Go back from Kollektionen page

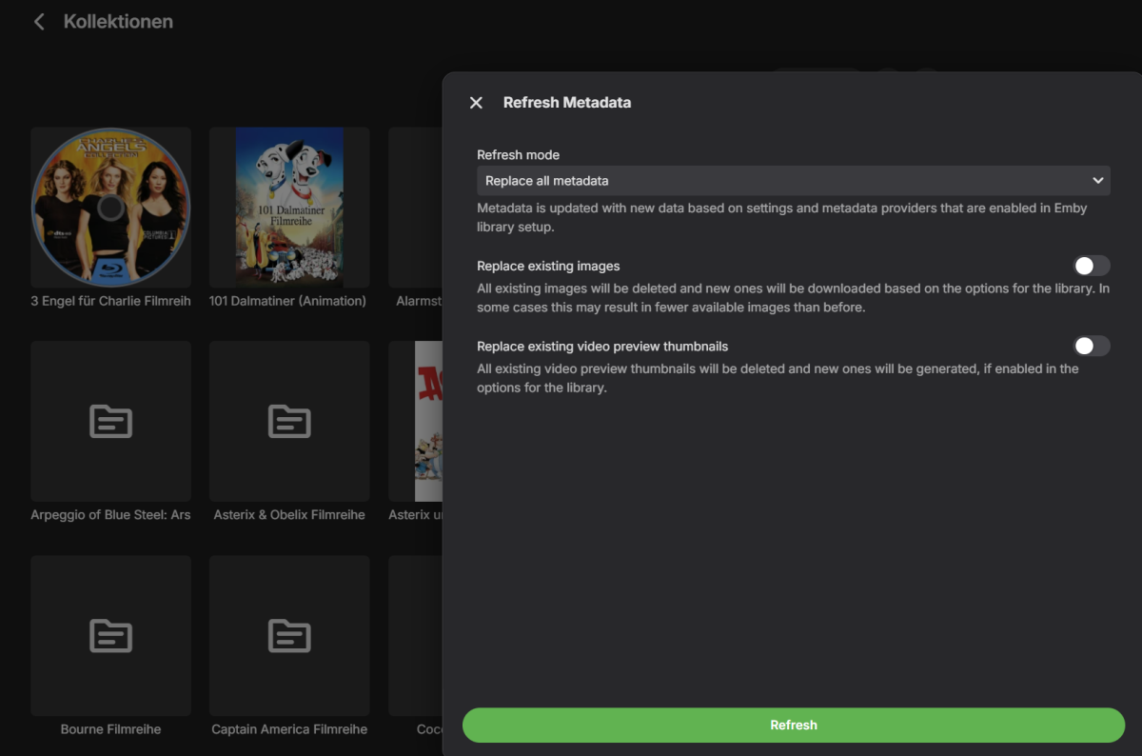point(39,21)
